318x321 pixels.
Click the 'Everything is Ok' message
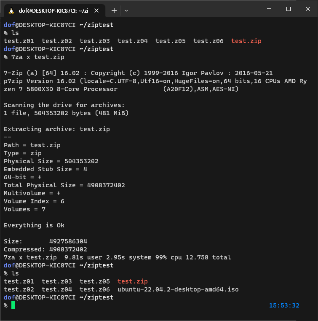[x=34, y=225]
